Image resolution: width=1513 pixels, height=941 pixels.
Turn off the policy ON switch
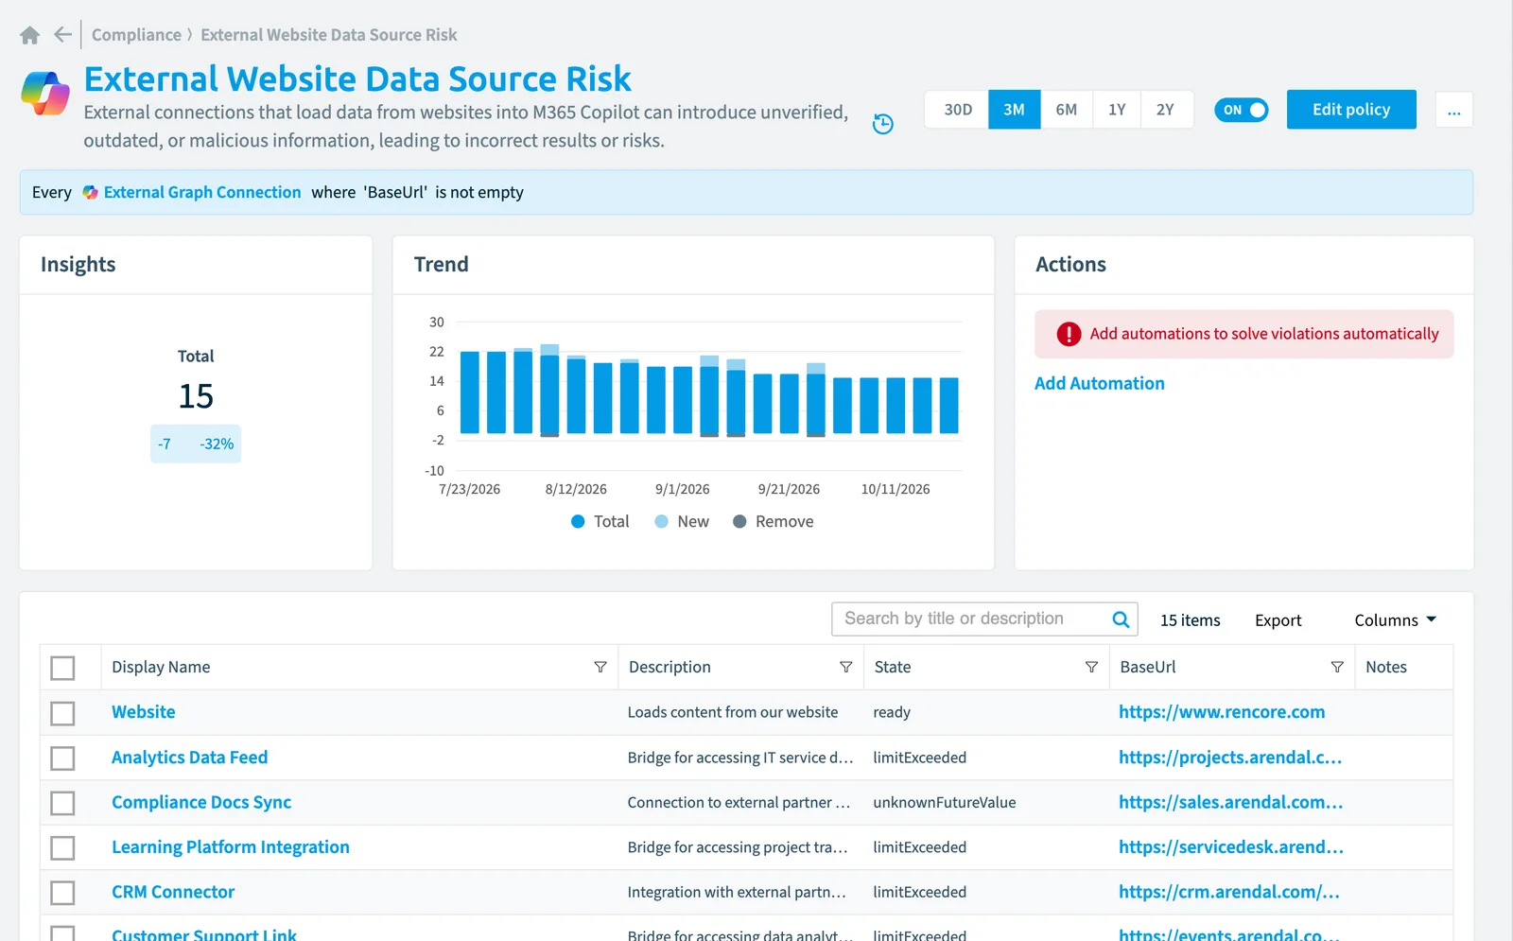point(1241,110)
